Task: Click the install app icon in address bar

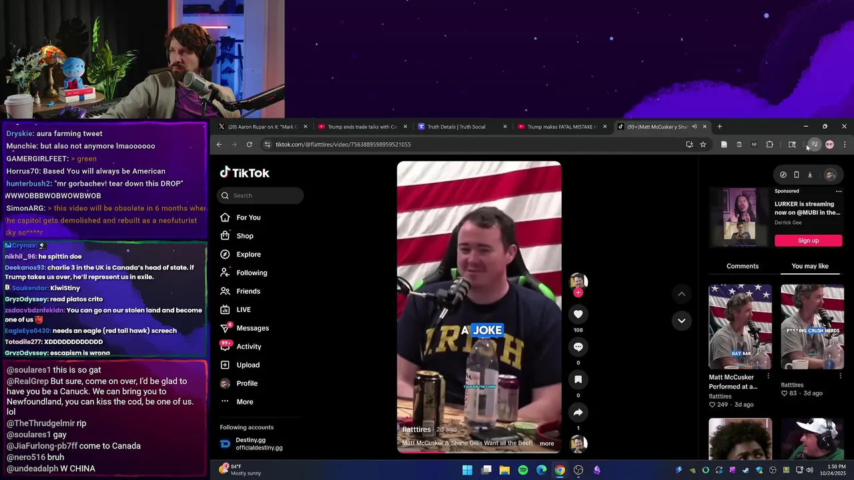Action: click(x=689, y=145)
